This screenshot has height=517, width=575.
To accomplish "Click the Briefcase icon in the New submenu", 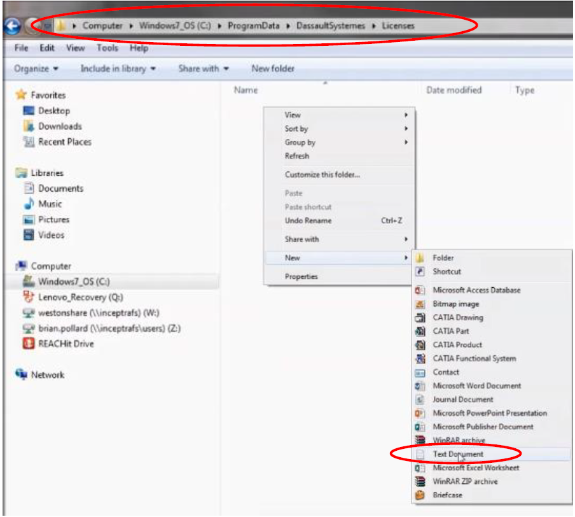I will coord(420,495).
